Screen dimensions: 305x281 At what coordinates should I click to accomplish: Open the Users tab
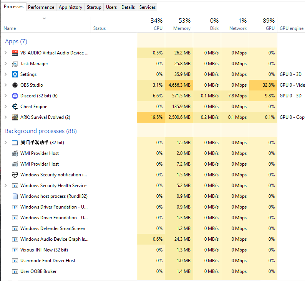pos(111,7)
